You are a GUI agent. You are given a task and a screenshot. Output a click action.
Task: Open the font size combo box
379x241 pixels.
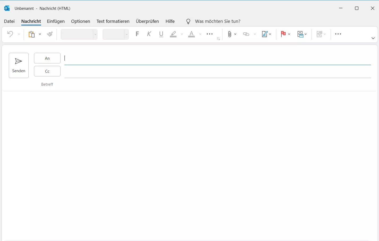(x=116, y=34)
